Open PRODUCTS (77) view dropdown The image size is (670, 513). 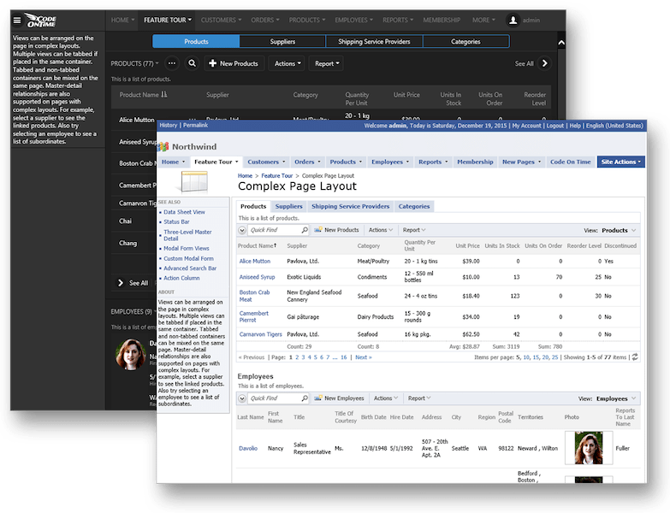coord(134,63)
